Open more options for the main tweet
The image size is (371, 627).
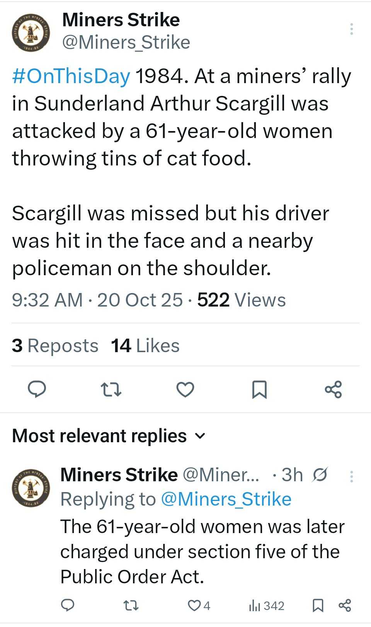pos(351,29)
